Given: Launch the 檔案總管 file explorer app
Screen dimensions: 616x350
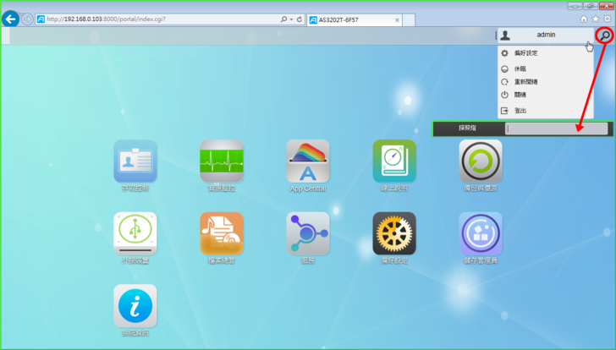Looking at the screenshot, I should (222, 232).
